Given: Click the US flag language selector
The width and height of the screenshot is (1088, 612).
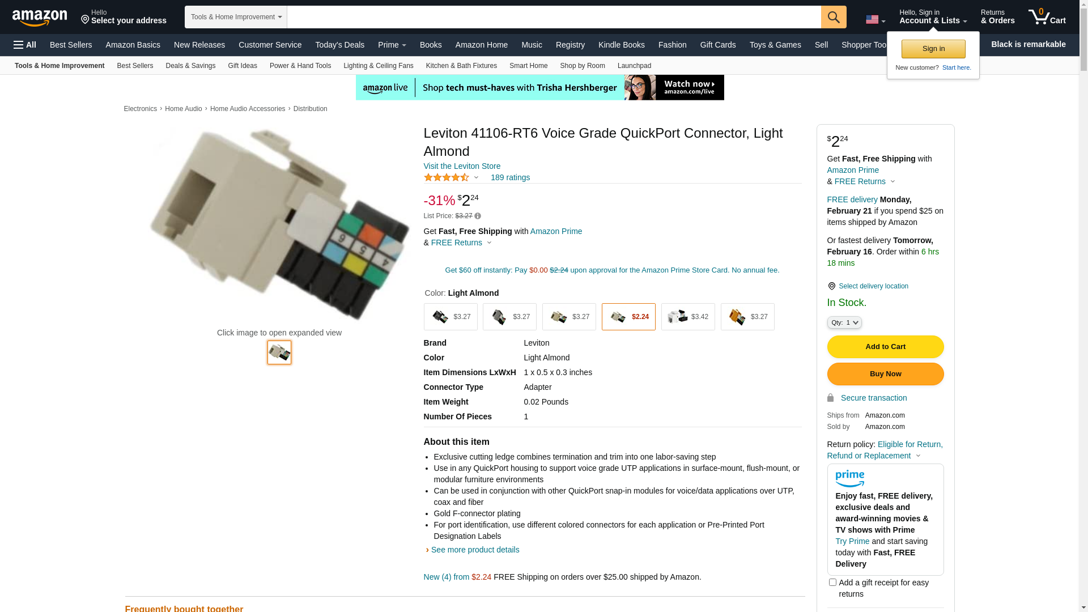Looking at the screenshot, I should pyautogui.click(x=875, y=20).
